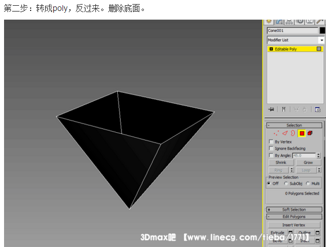The image size is (326, 247).
Task: Toggle Show End Result icon
Action: [x=284, y=109]
